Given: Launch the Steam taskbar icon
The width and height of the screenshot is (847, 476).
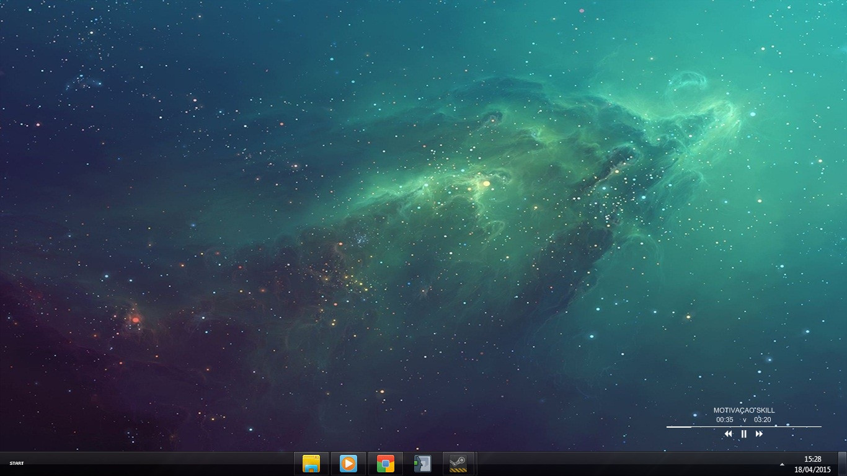Looking at the screenshot, I should [458, 464].
